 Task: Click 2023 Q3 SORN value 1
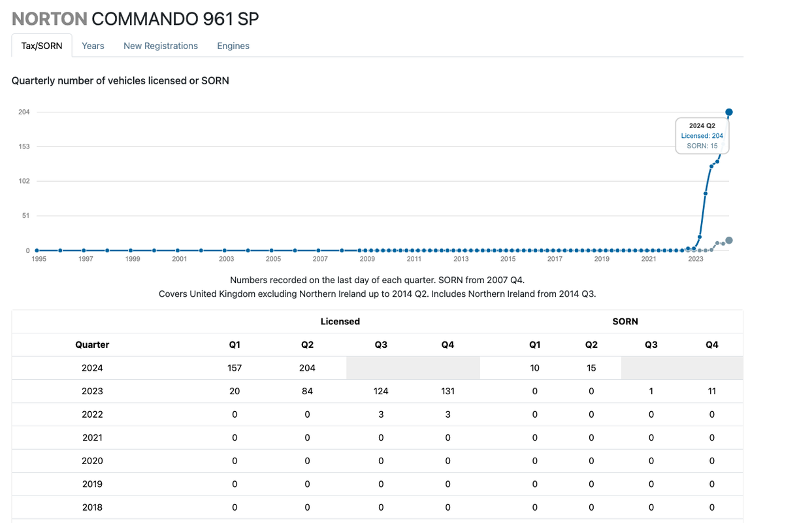(x=651, y=391)
